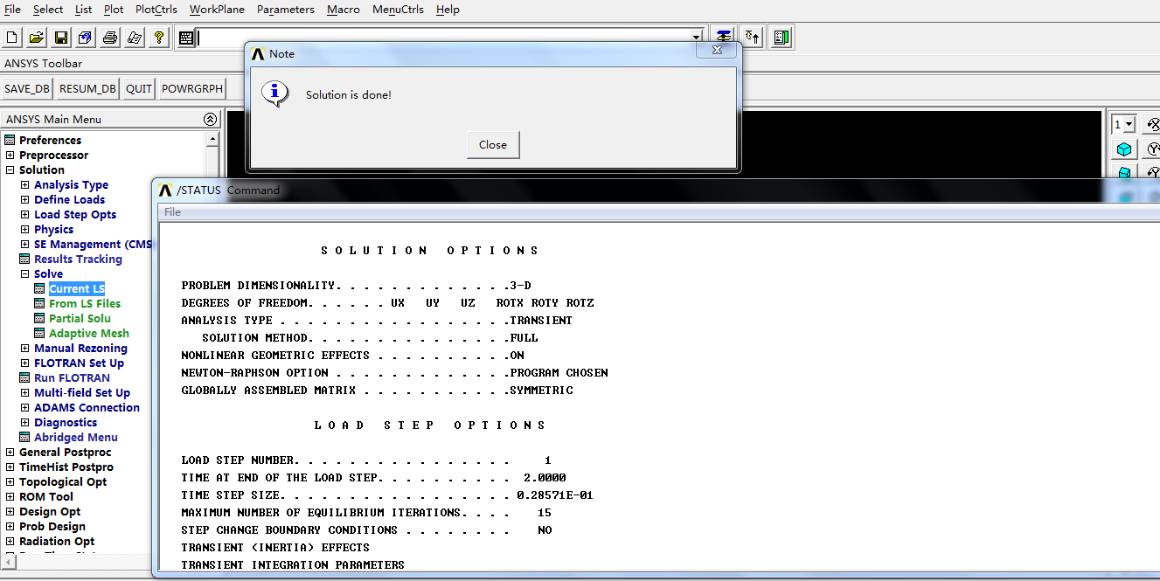Viewport: 1160px width, 581px height.
Task: Expand the TimeHist Postpro node
Action: click(10, 467)
